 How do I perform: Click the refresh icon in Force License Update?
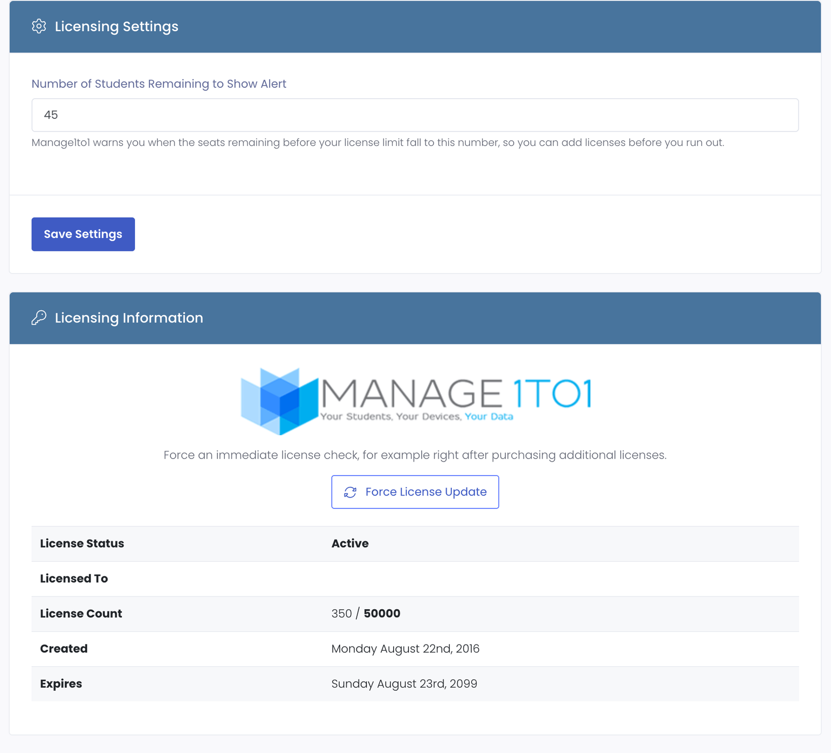(351, 492)
